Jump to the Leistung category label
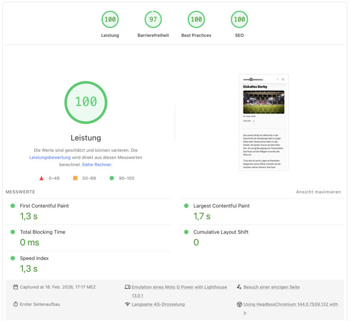Image resolution: width=351 pixels, height=321 pixels. (110, 35)
